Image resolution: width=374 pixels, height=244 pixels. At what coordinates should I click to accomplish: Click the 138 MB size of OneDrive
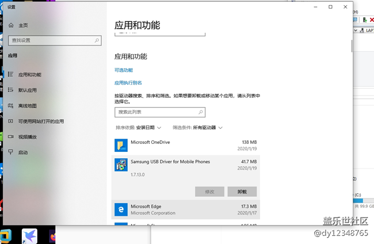(249, 142)
